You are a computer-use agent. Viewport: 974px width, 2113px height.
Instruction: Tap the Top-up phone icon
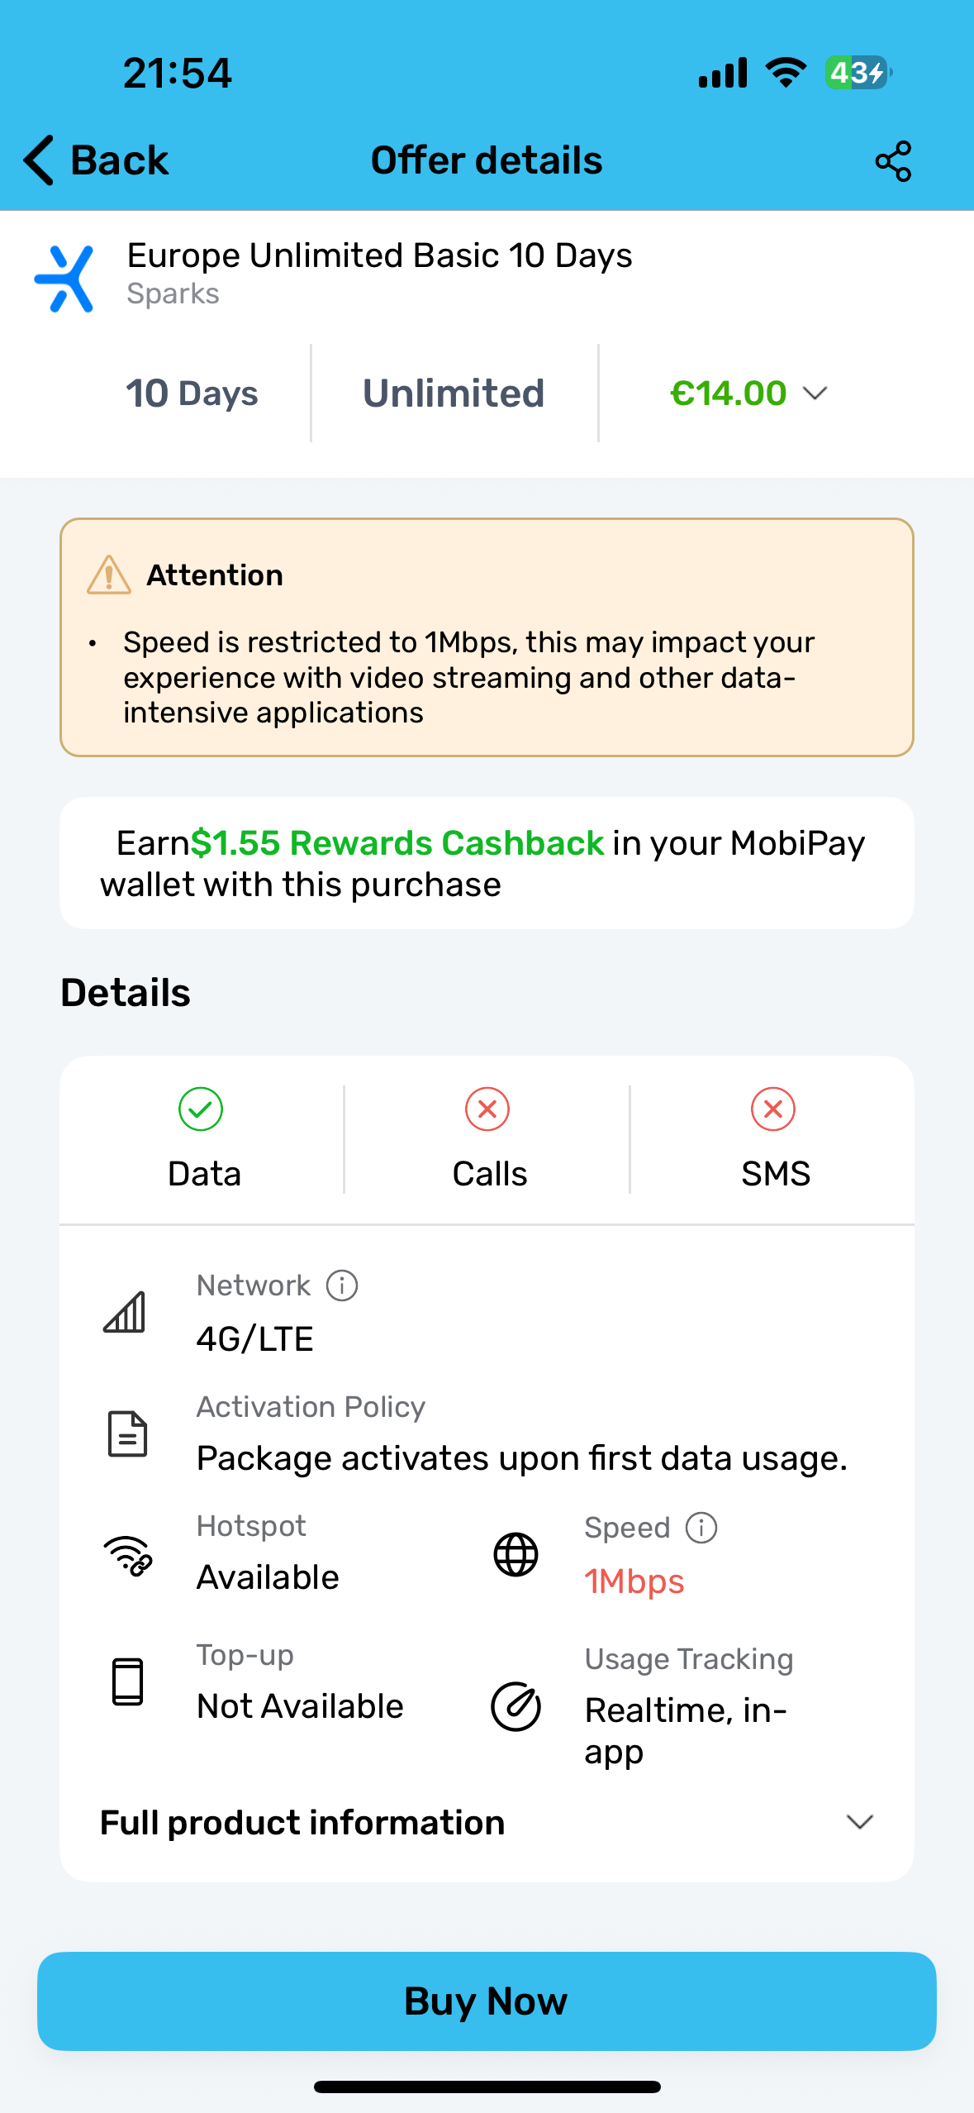click(x=127, y=1681)
